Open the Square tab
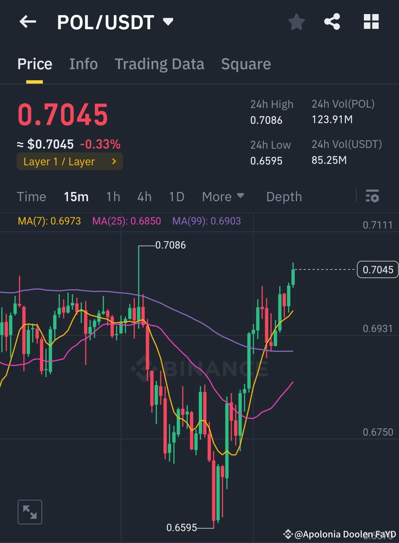The width and height of the screenshot is (399, 543). tap(246, 64)
